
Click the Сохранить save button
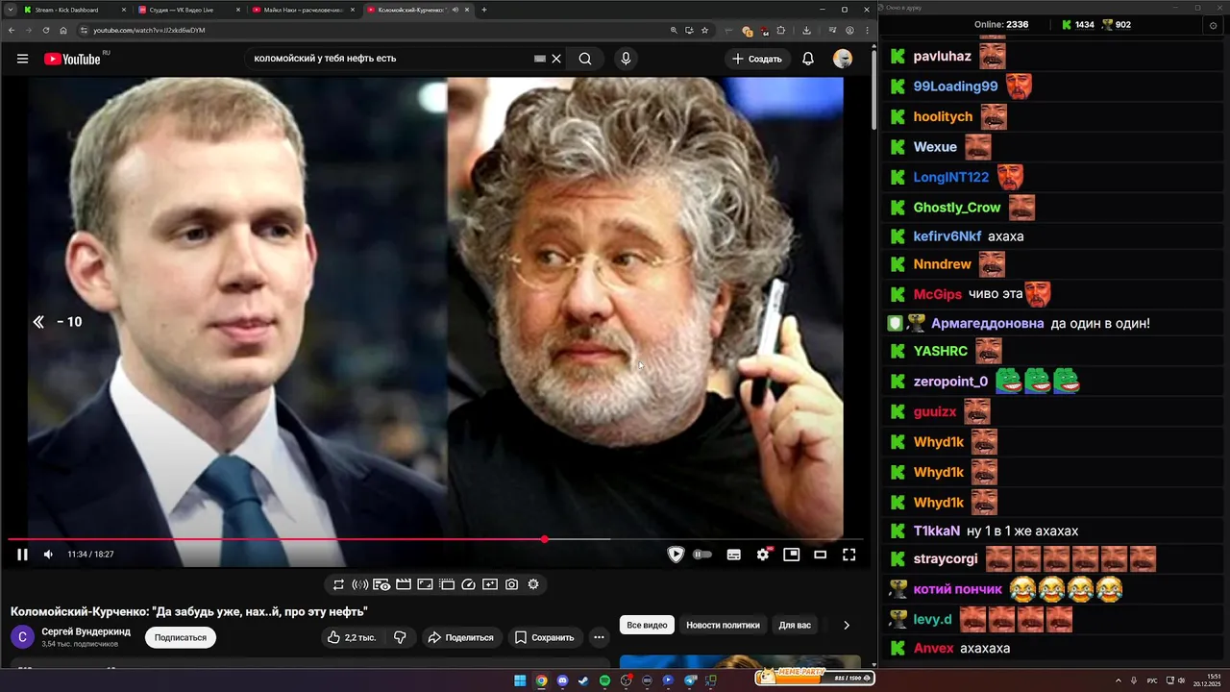coord(544,637)
